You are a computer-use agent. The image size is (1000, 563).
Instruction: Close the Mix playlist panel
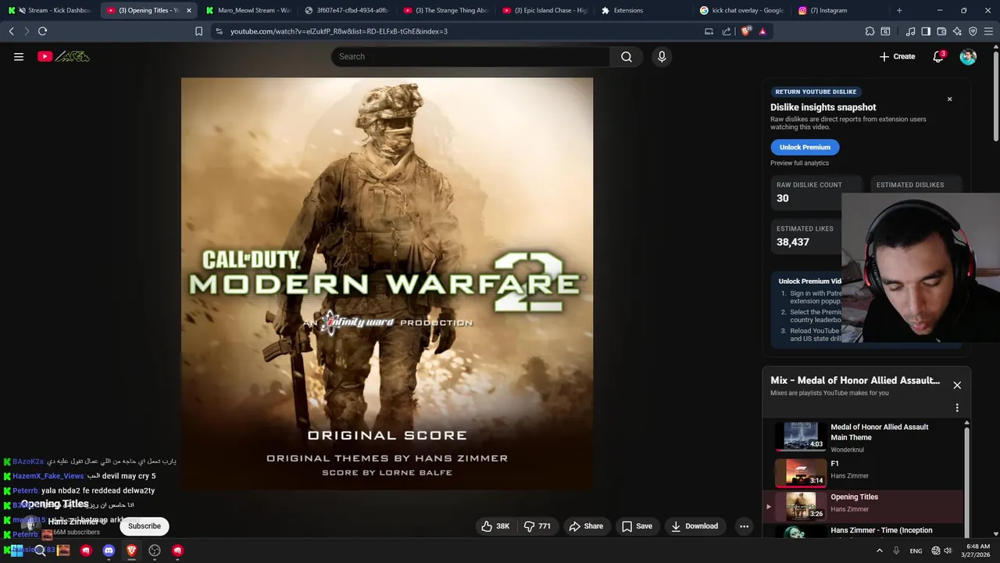coord(957,385)
